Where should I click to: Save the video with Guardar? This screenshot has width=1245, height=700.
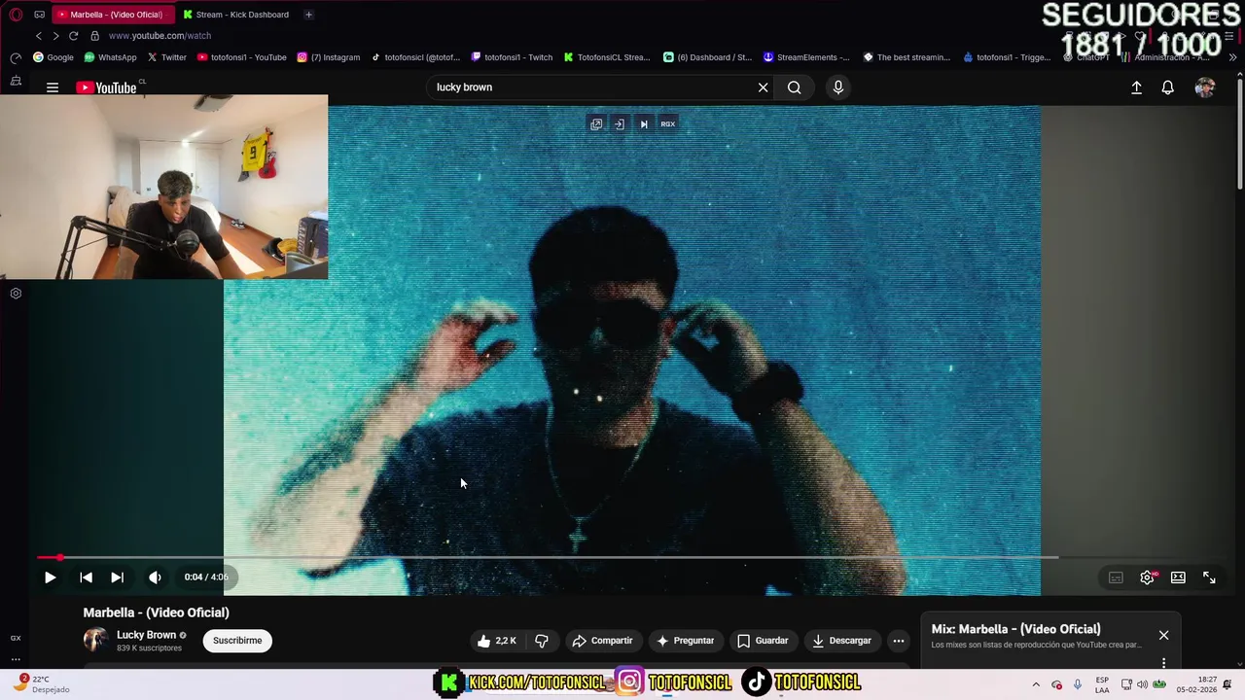click(763, 641)
